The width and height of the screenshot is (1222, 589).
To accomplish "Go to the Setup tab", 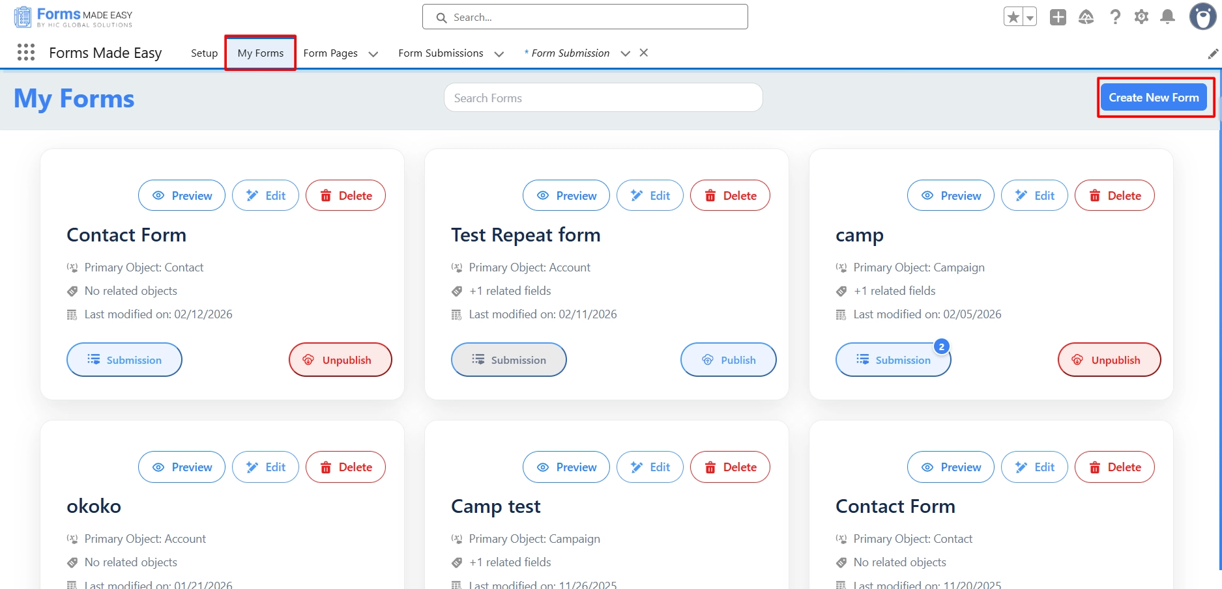I will point(204,53).
